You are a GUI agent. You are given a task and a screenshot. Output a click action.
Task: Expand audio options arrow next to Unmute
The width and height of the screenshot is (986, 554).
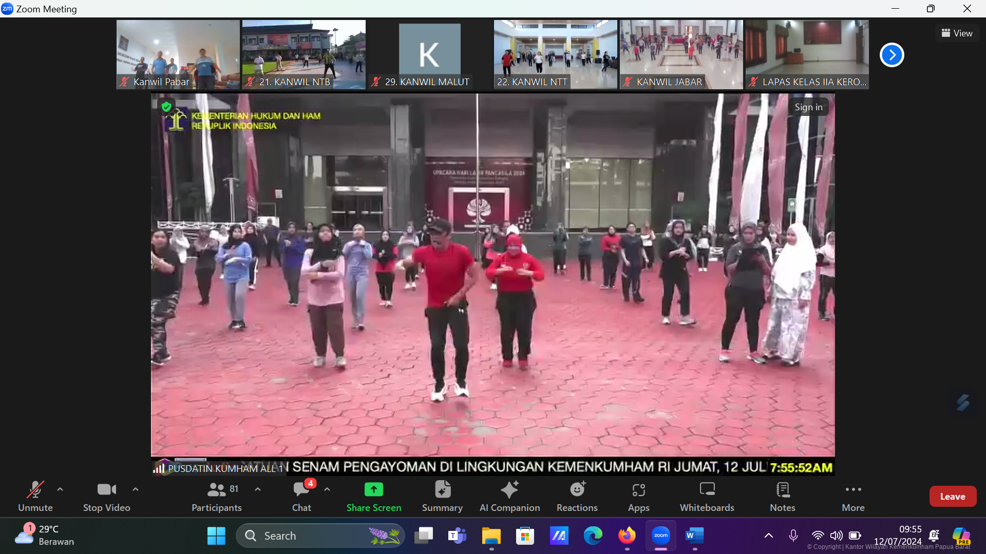[60, 489]
